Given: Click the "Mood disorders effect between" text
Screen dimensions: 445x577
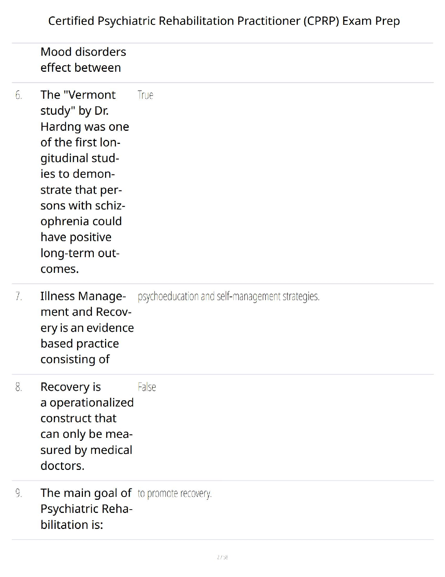Looking at the screenshot, I should [83, 60].
